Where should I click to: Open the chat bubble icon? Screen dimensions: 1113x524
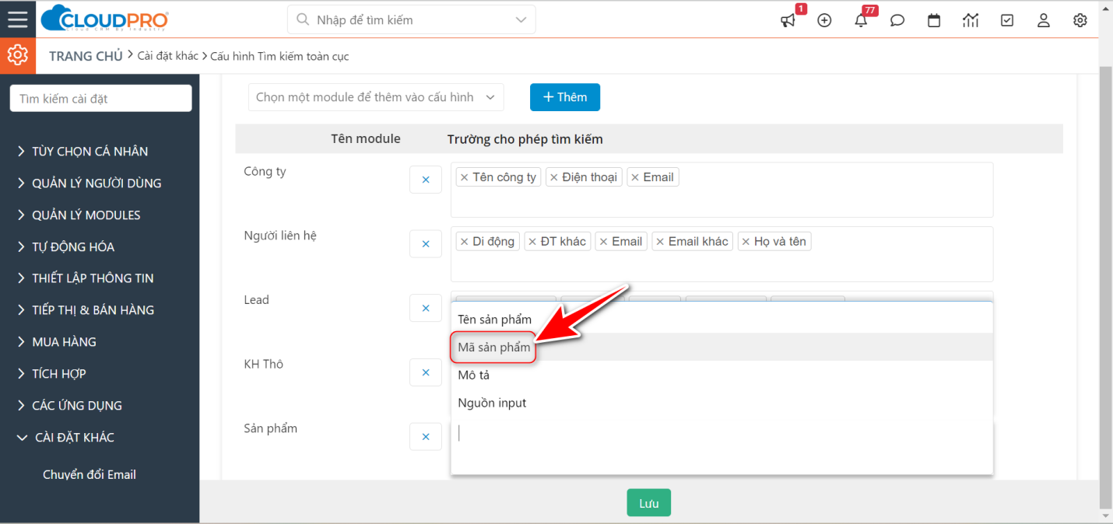897,20
